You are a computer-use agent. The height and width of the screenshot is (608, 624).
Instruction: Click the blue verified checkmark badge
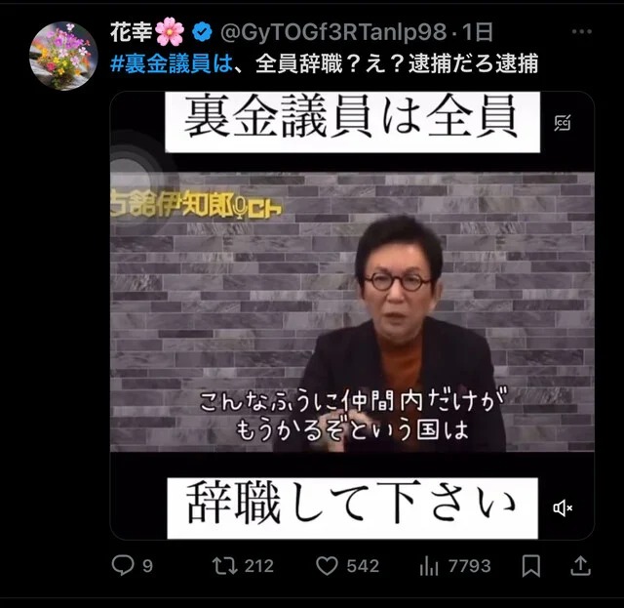(x=202, y=32)
